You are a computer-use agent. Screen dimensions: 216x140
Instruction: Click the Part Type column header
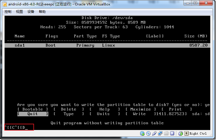tap(85, 36)
